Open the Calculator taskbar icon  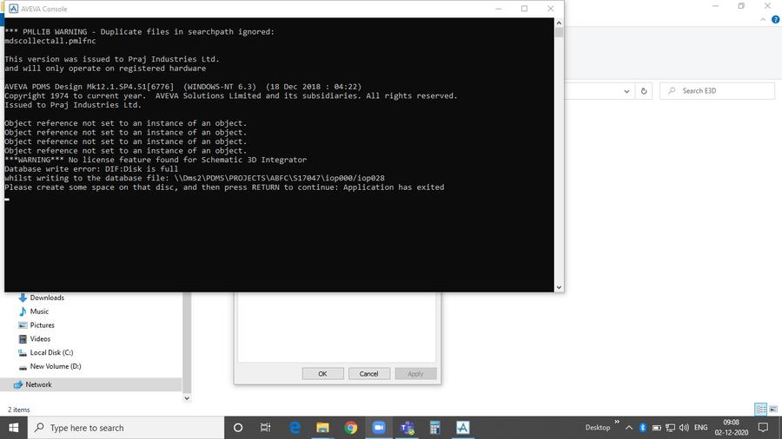[435, 428]
